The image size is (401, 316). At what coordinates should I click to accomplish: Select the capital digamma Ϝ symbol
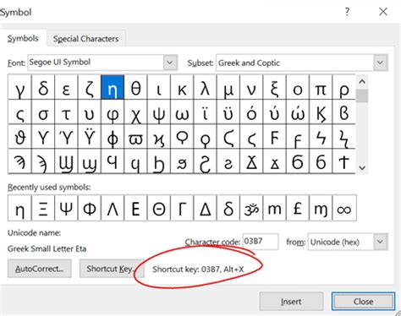point(274,137)
